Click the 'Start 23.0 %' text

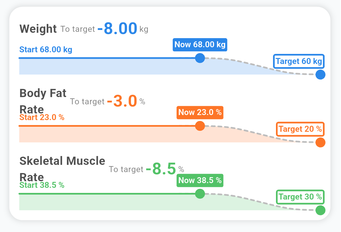(x=42, y=118)
